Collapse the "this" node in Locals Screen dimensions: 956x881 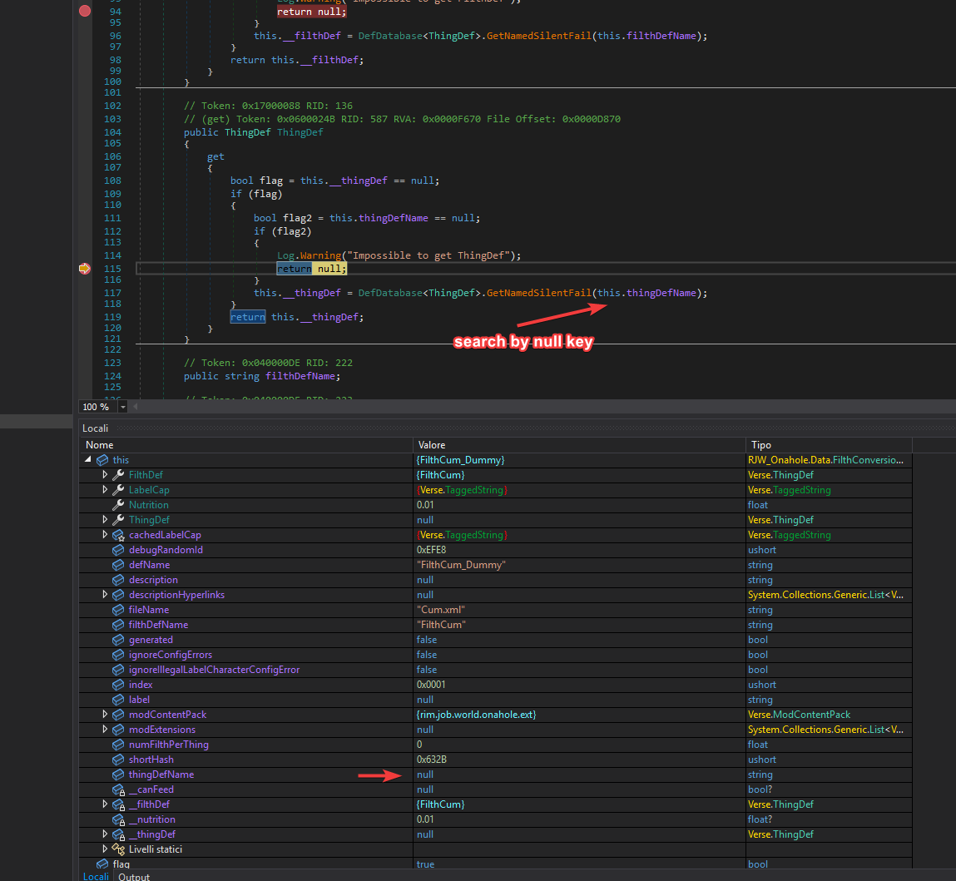click(x=88, y=459)
